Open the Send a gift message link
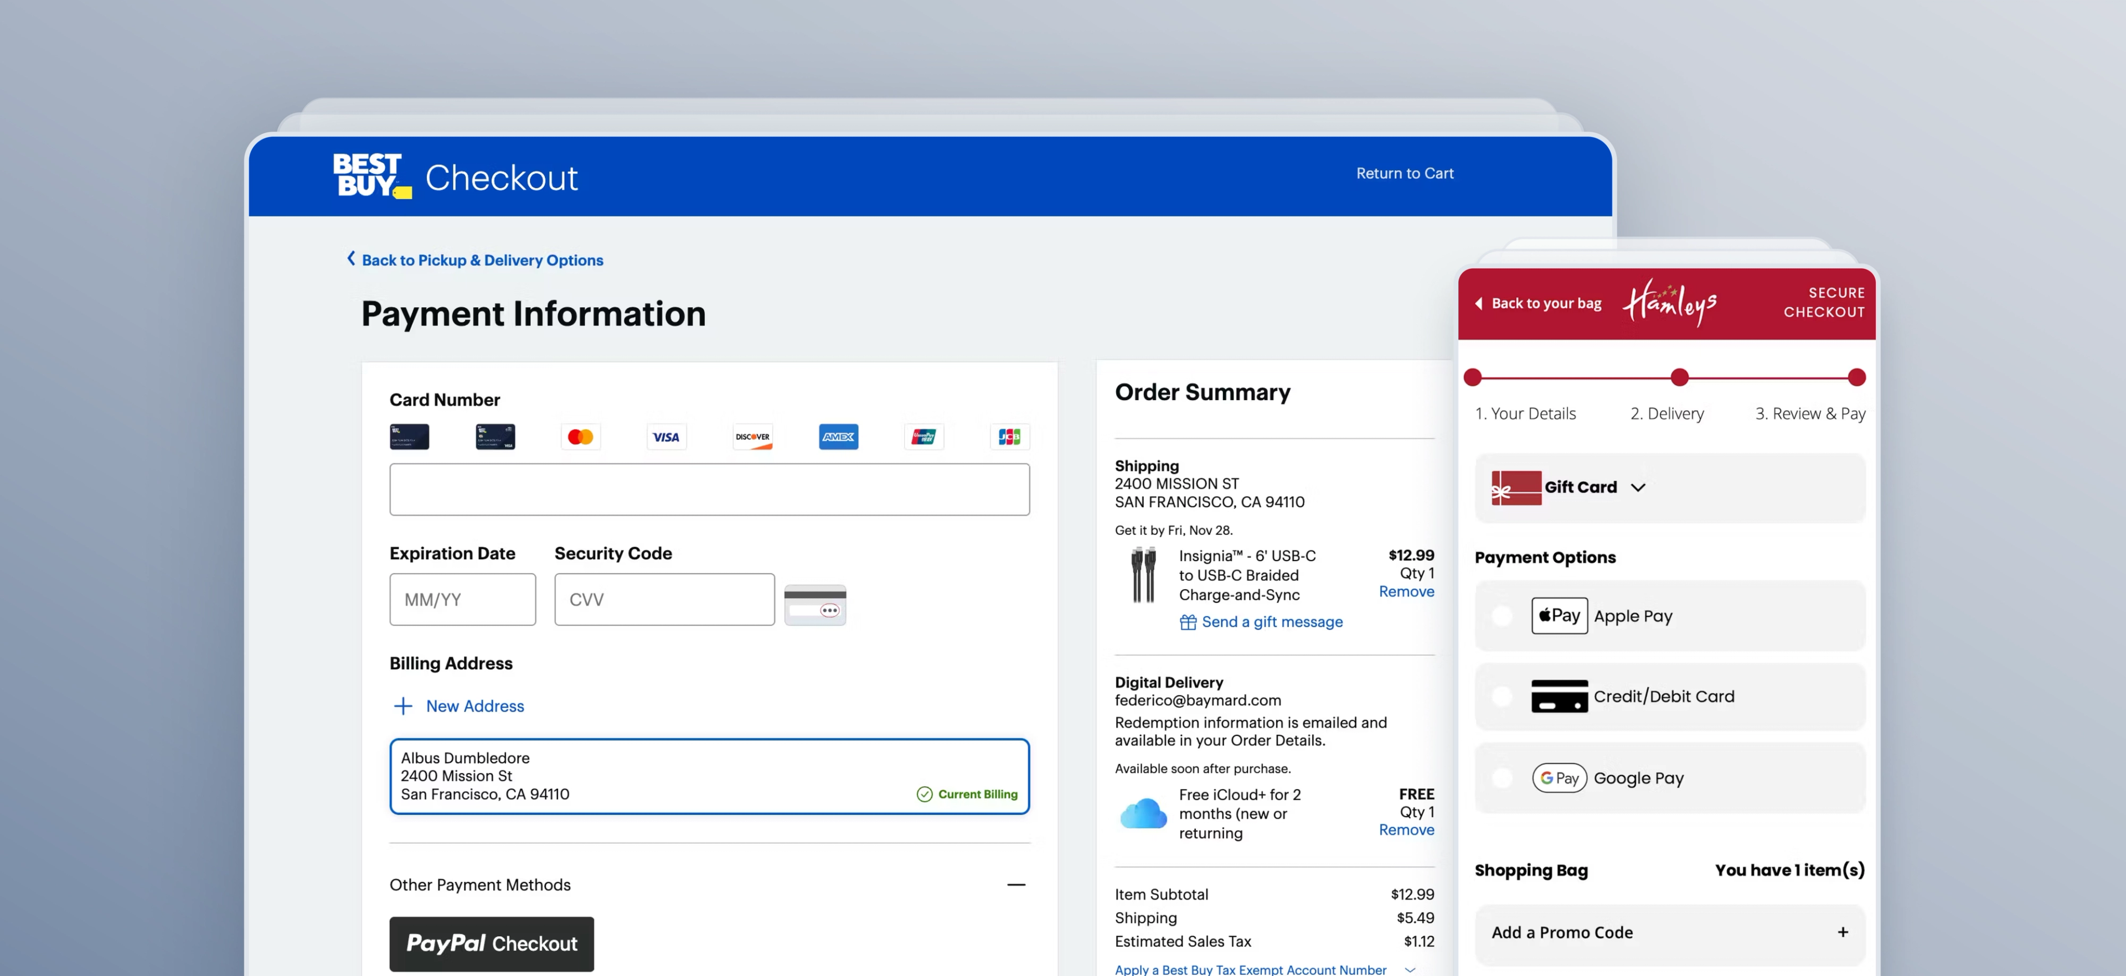The height and width of the screenshot is (976, 2126). (x=1272, y=622)
